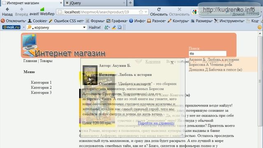The height and width of the screenshot is (148, 263).
Task: Open the Код toolbar menu
Action: click(253, 21)
